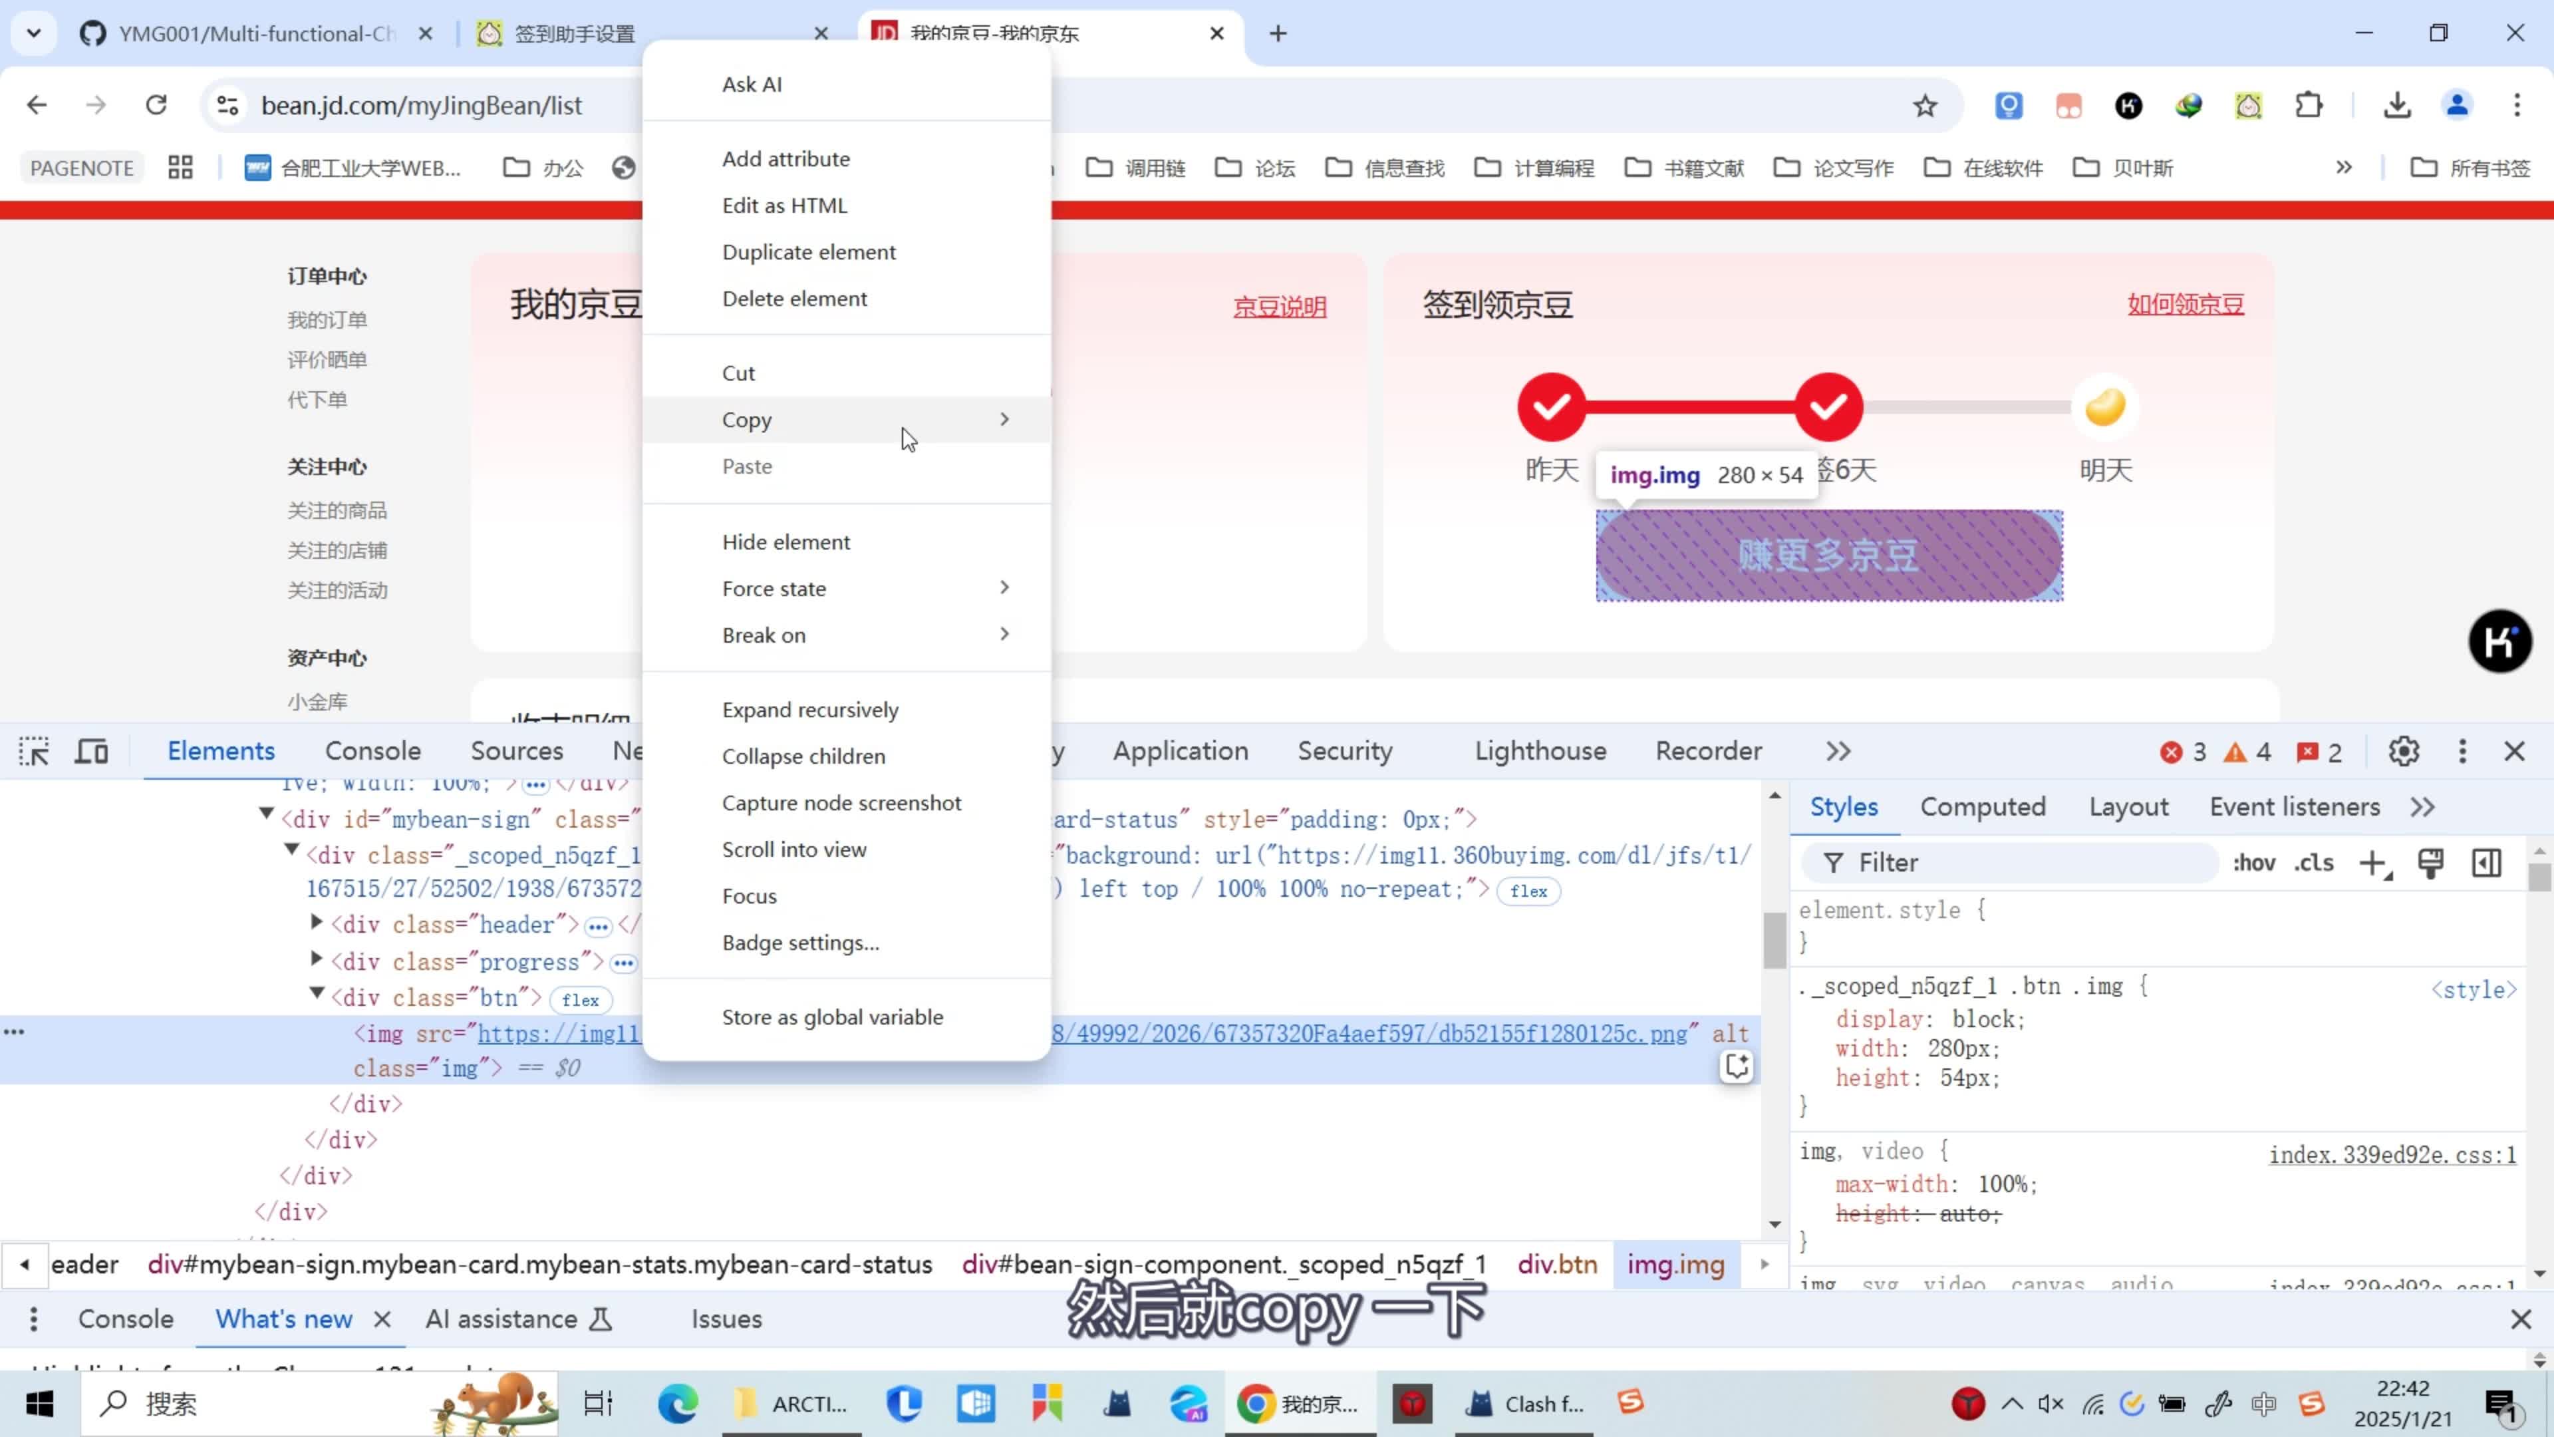The image size is (2554, 1437).
Task: Select the inspect element picker icon
Action: 34,752
